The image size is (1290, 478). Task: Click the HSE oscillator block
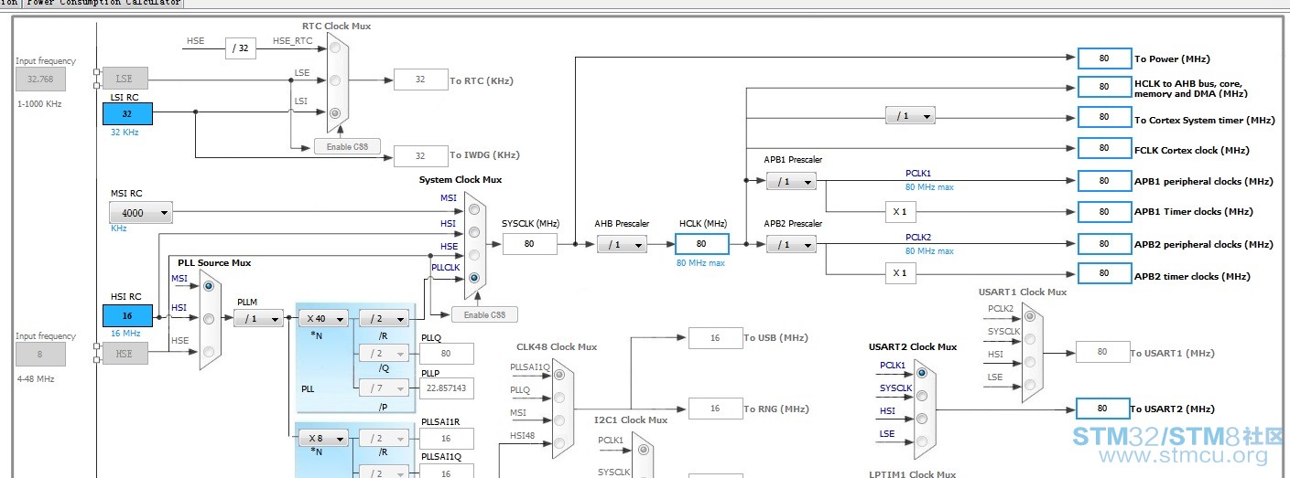point(124,354)
